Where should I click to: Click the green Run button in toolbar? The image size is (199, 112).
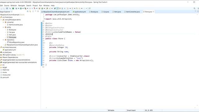pyautogui.click(x=21, y=8)
